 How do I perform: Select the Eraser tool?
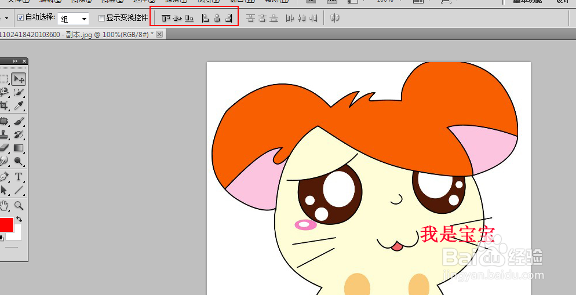[x=4, y=148]
